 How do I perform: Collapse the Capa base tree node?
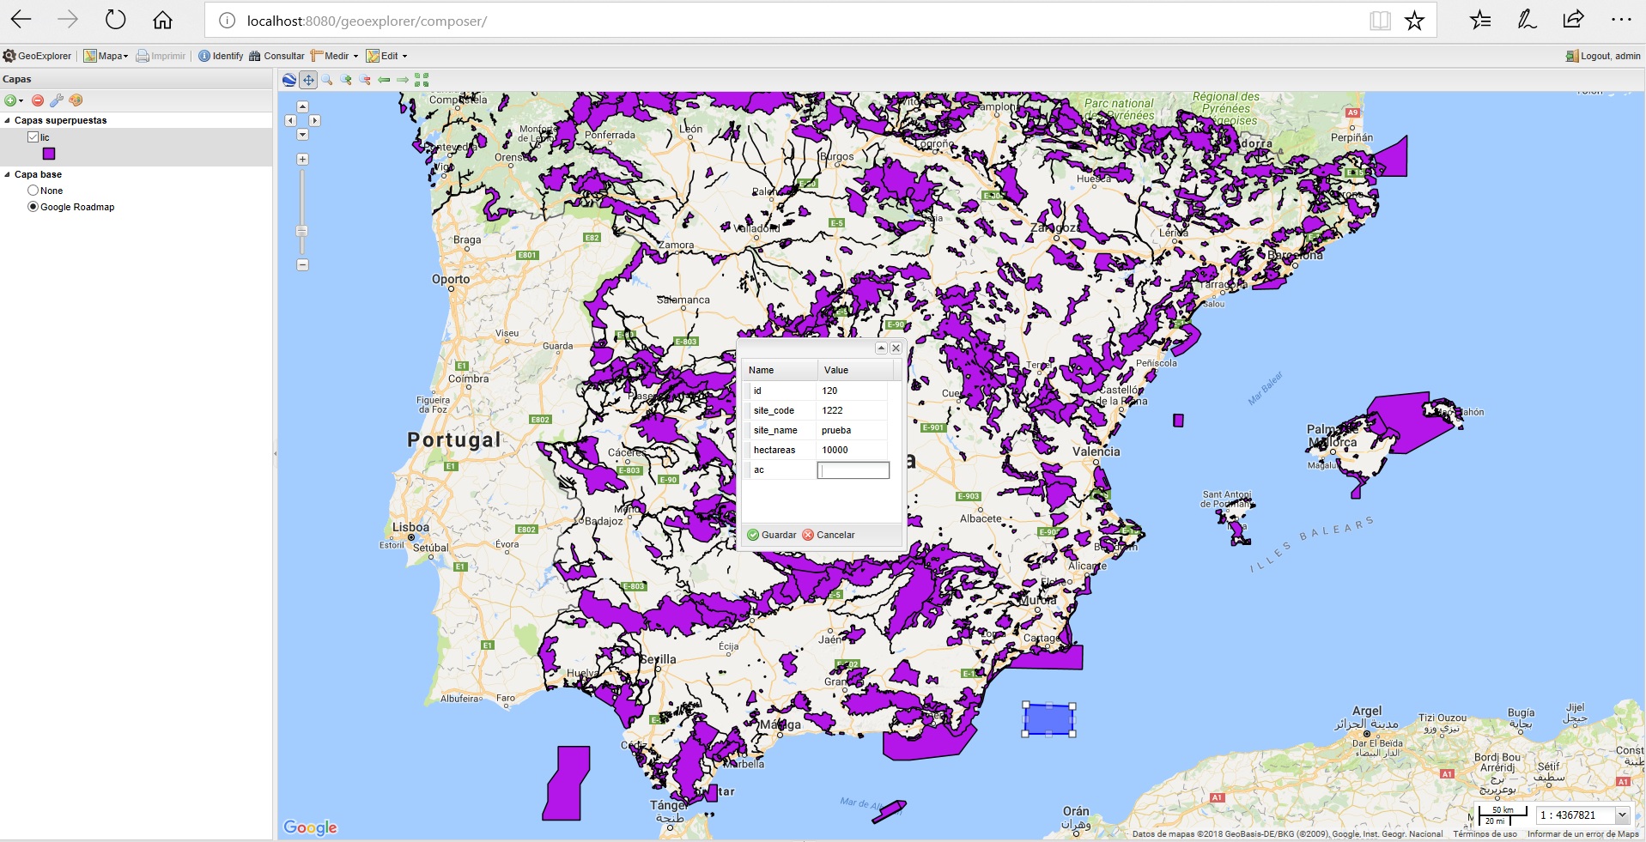pyautogui.click(x=8, y=174)
